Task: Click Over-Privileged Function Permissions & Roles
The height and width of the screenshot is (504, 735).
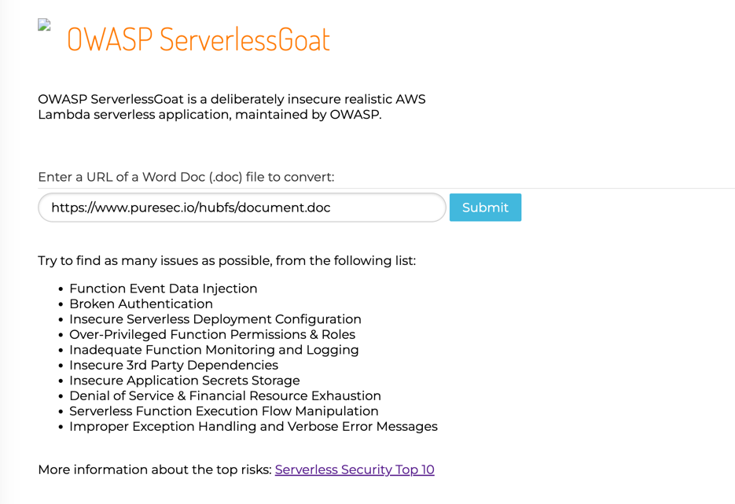Action: coord(211,334)
